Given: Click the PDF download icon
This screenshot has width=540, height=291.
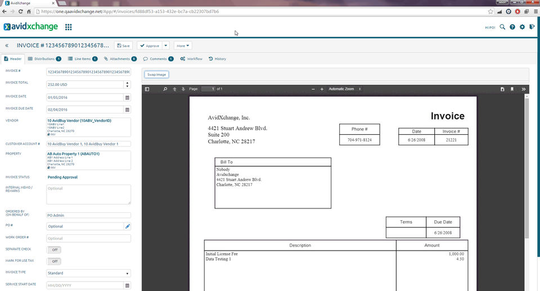Looking at the screenshot, I should coord(502,89).
